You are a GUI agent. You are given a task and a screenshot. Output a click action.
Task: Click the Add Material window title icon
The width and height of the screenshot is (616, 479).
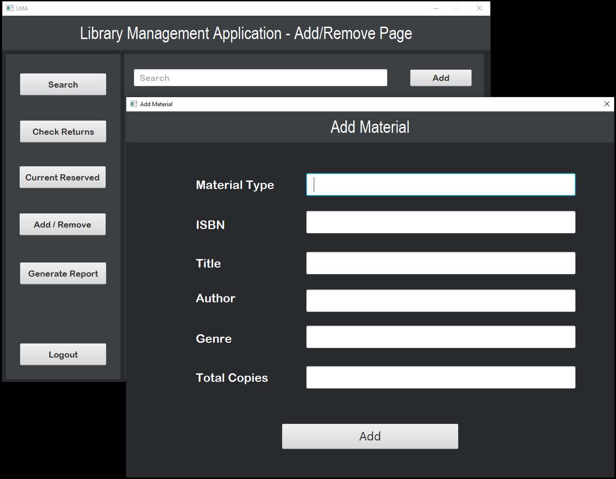click(x=134, y=104)
